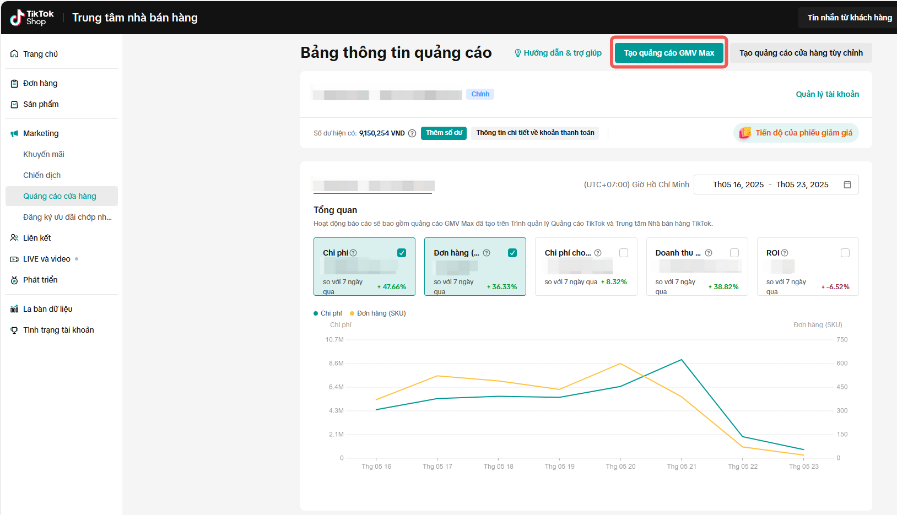Image resolution: width=897 pixels, height=515 pixels.
Task: Enable the ROI metric checkbox
Action: (845, 253)
